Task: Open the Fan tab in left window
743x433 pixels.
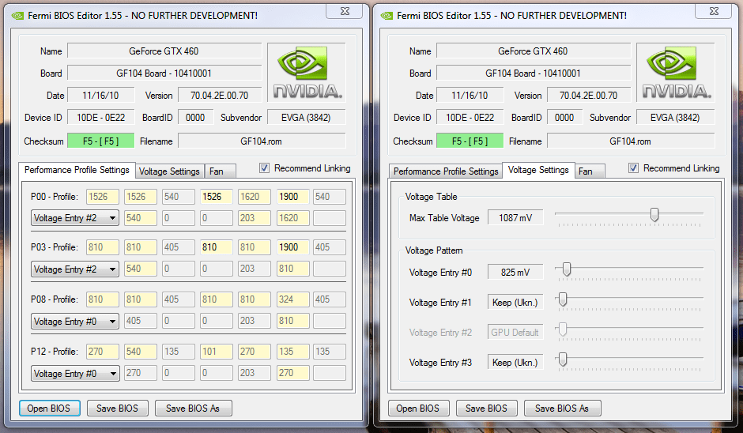Action: click(220, 171)
